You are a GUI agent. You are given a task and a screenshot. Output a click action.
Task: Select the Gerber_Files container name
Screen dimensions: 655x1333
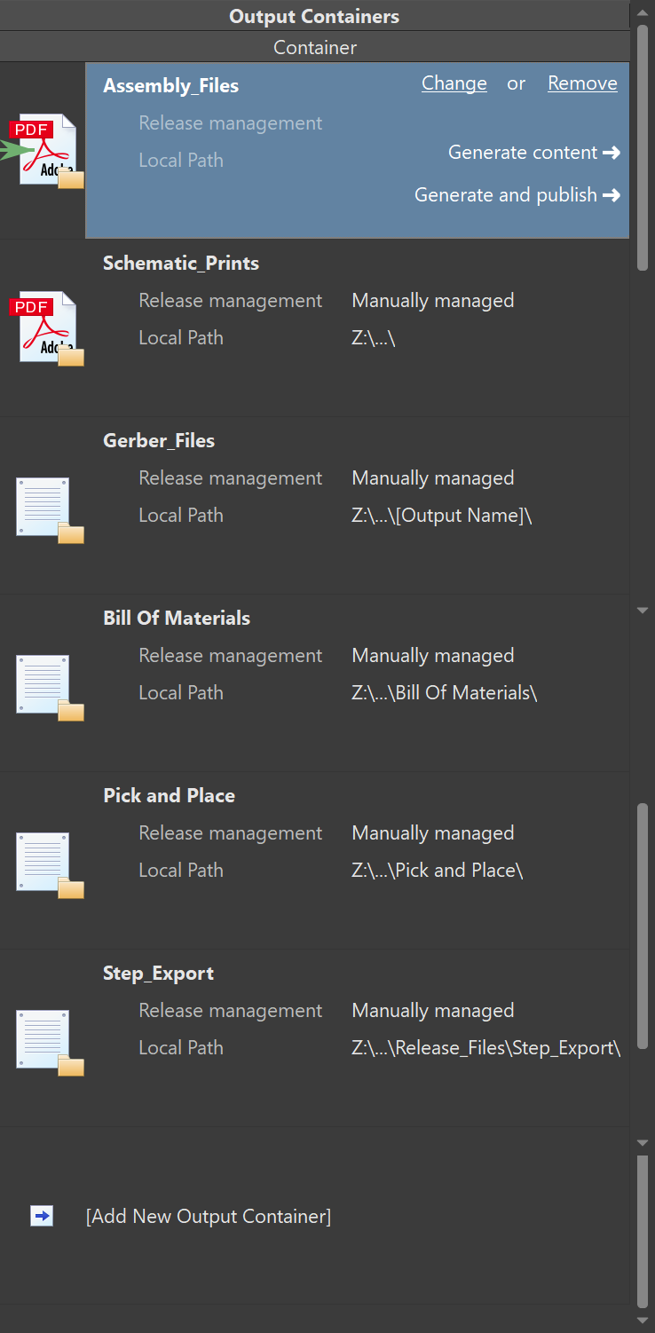pos(159,441)
